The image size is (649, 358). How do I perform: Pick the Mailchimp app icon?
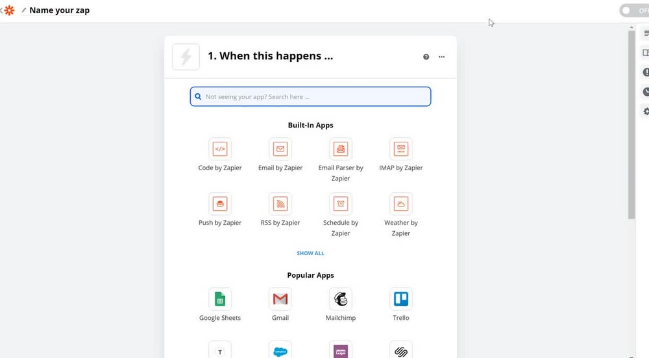tap(341, 298)
